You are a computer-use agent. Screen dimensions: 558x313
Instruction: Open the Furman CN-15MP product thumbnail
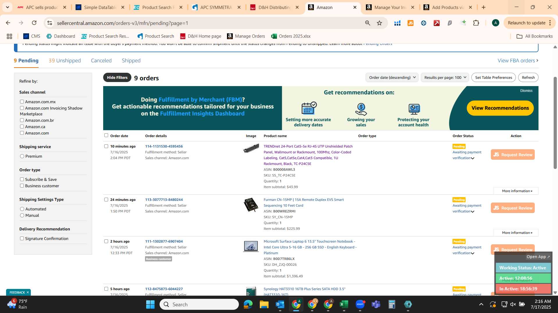click(x=251, y=205)
